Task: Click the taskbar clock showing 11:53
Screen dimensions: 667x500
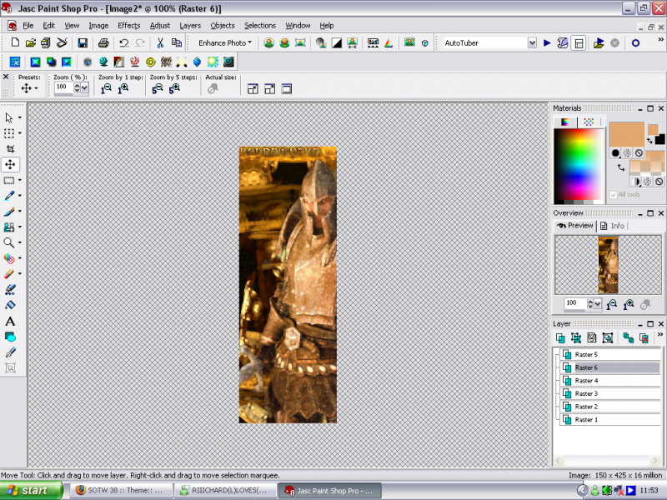Action: click(649, 490)
